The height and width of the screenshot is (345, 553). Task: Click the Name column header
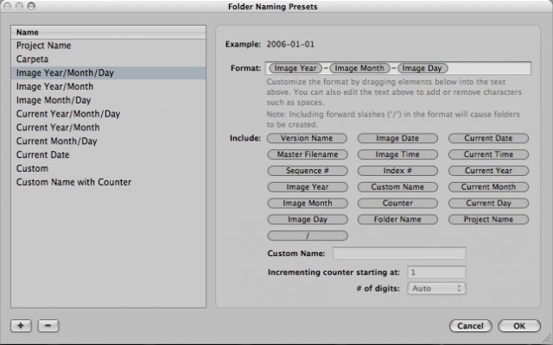pyautogui.click(x=108, y=33)
